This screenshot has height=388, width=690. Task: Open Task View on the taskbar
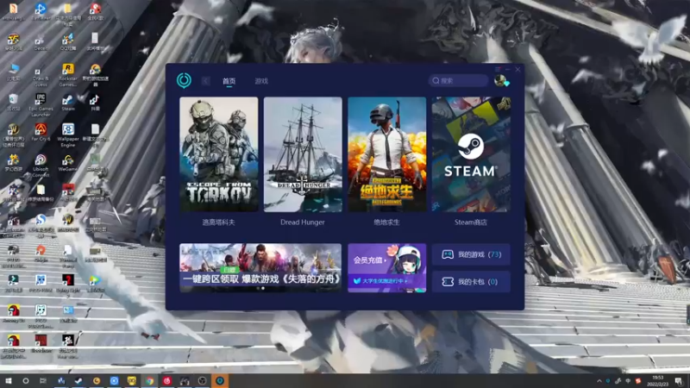42,381
